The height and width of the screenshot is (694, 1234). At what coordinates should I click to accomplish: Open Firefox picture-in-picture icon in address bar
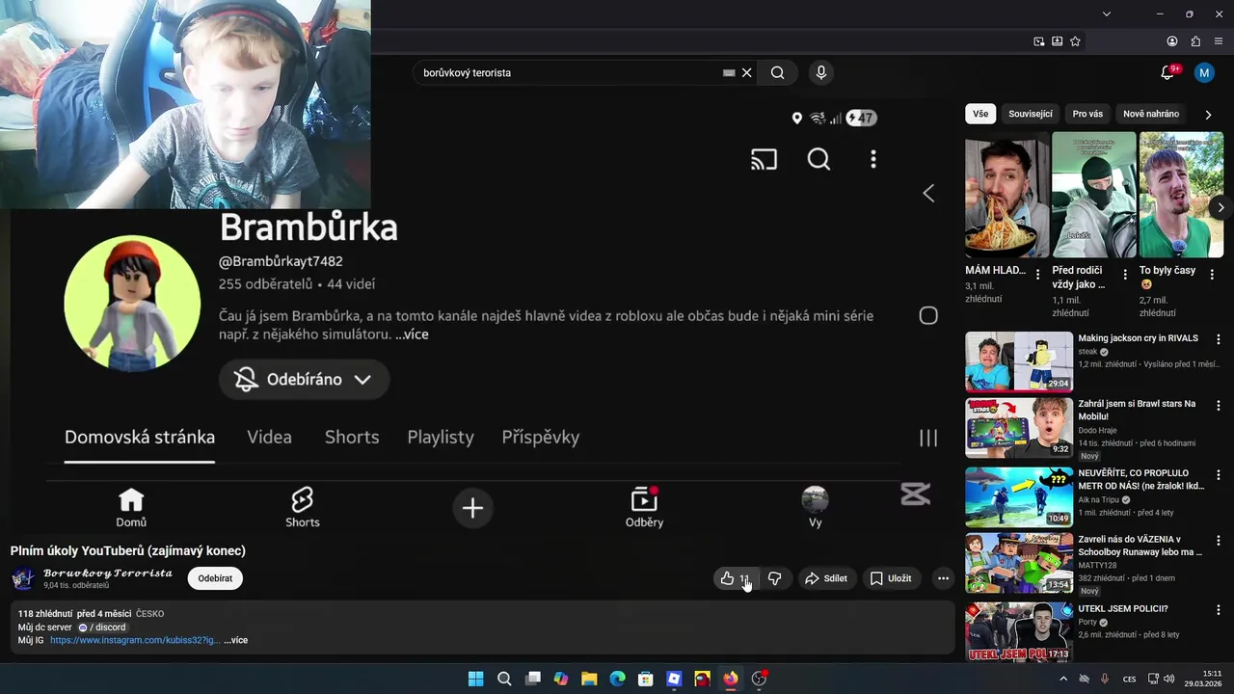(1039, 41)
